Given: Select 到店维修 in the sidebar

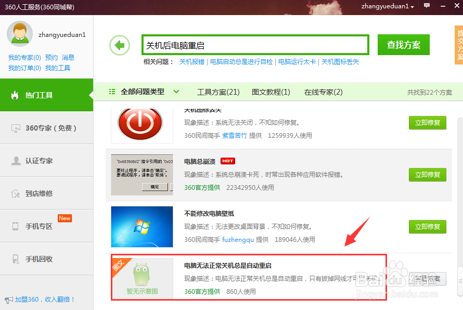Looking at the screenshot, I should [47, 193].
